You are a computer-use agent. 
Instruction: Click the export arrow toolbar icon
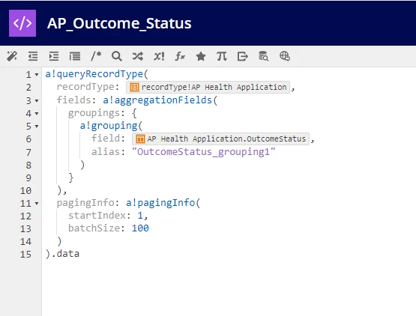coord(243,56)
